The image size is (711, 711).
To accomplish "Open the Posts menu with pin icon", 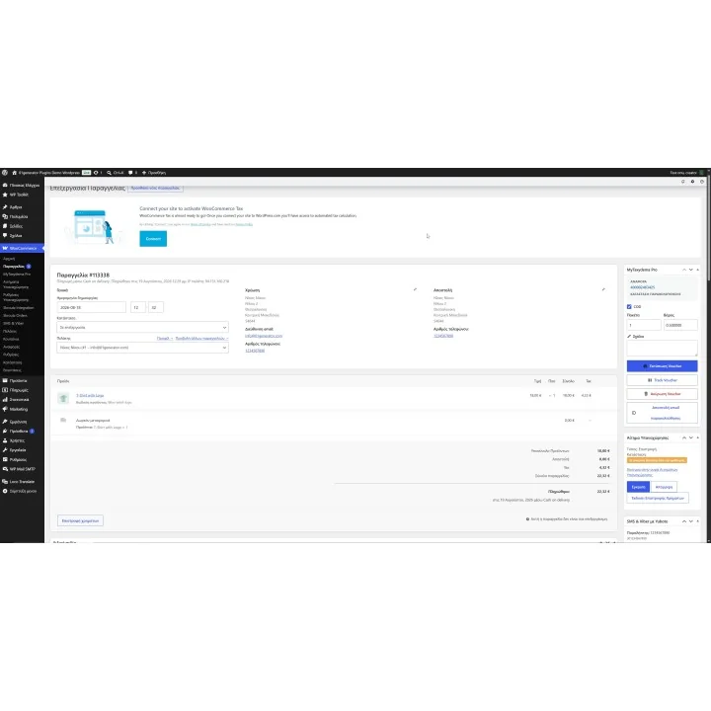I will [x=5, y=206].
